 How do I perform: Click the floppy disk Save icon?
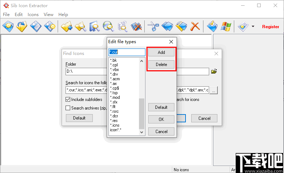point(36,26)
